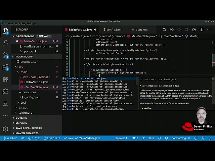Open the Search view in activity bar

(x=5, y=43)
